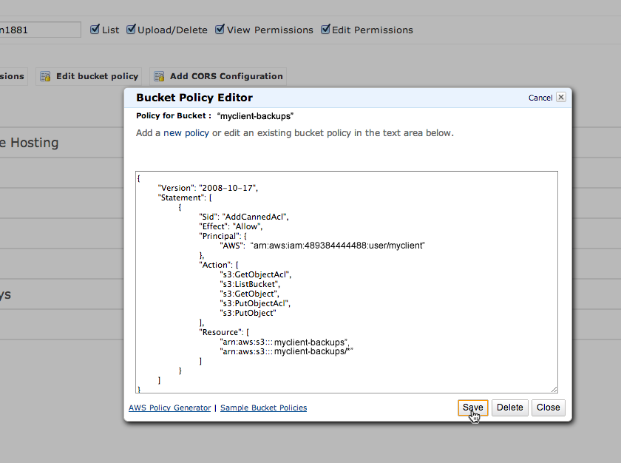Viewport: 621px width, 463px height.
Task: Delete the bucket policy
Action: coord(509,408)
